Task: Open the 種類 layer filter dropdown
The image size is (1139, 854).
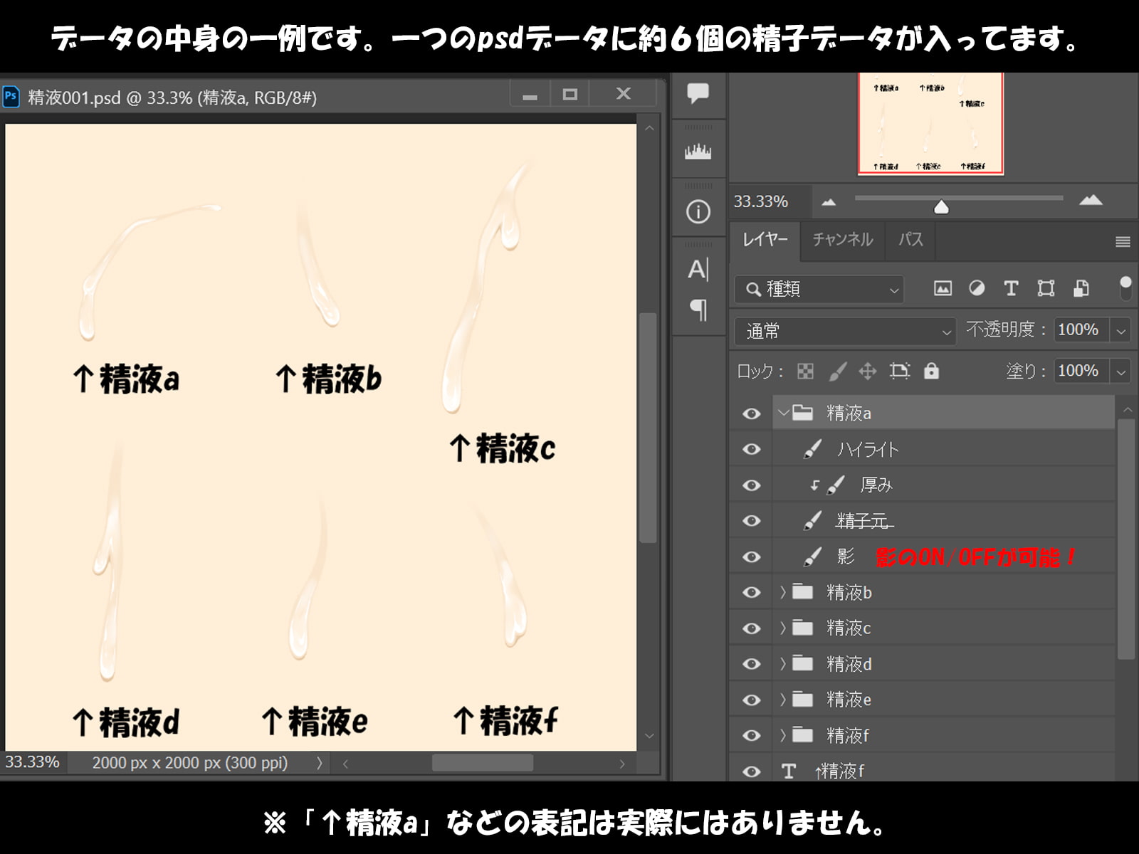Action: 819,289
